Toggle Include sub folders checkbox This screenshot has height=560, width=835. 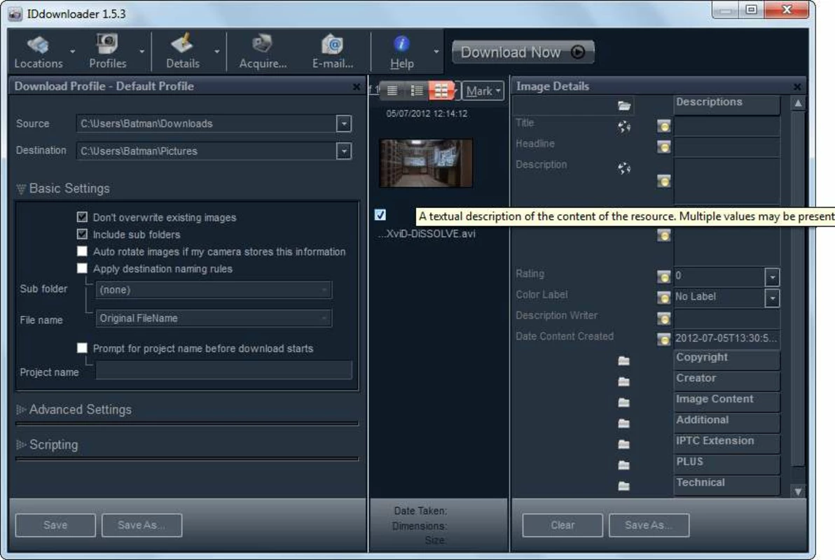pyautogui.click(x=82, y=234)
